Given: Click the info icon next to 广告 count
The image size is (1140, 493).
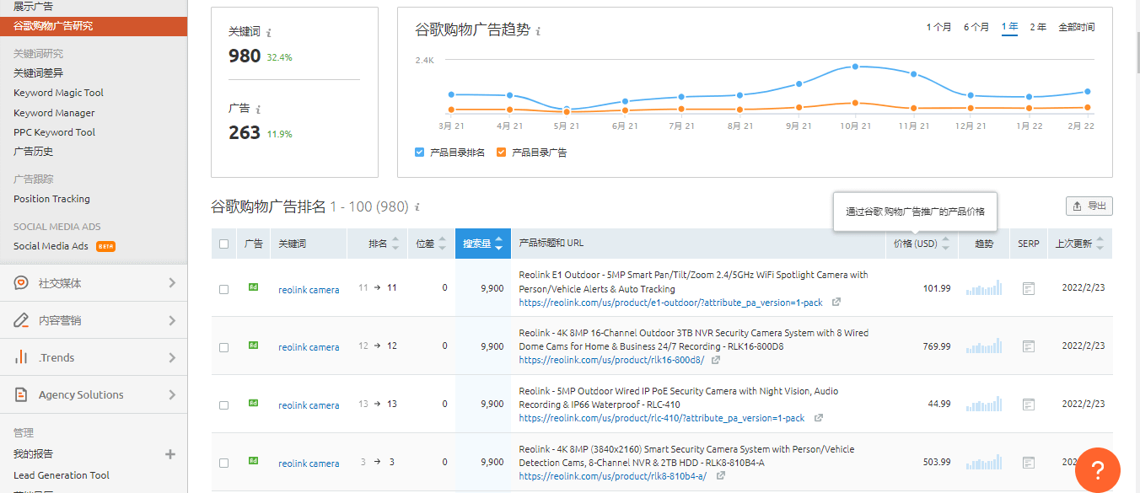Looking at the screenshot, I should pyautogui.click(x=258, y=109).
